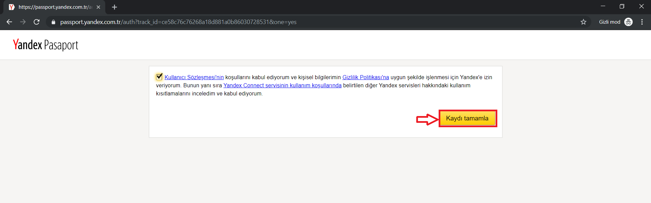Click the browser back arrow

click(9, 22)
